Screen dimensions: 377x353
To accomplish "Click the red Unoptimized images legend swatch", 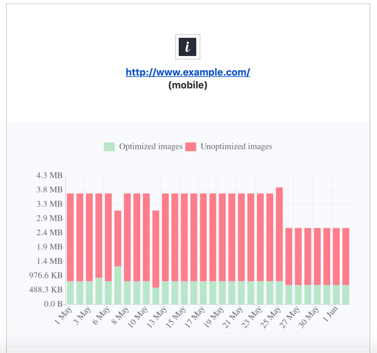I will (x=191, y=147).
